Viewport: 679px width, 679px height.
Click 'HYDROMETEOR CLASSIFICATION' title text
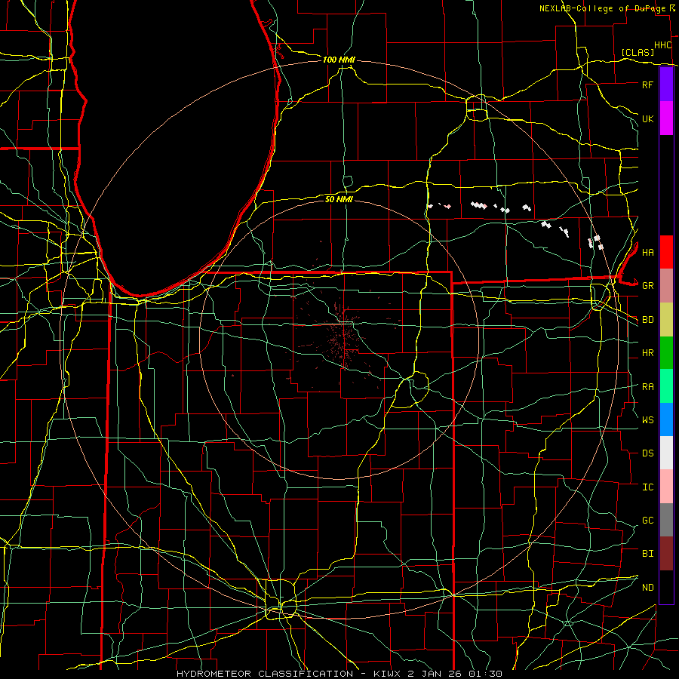(265, 674)
